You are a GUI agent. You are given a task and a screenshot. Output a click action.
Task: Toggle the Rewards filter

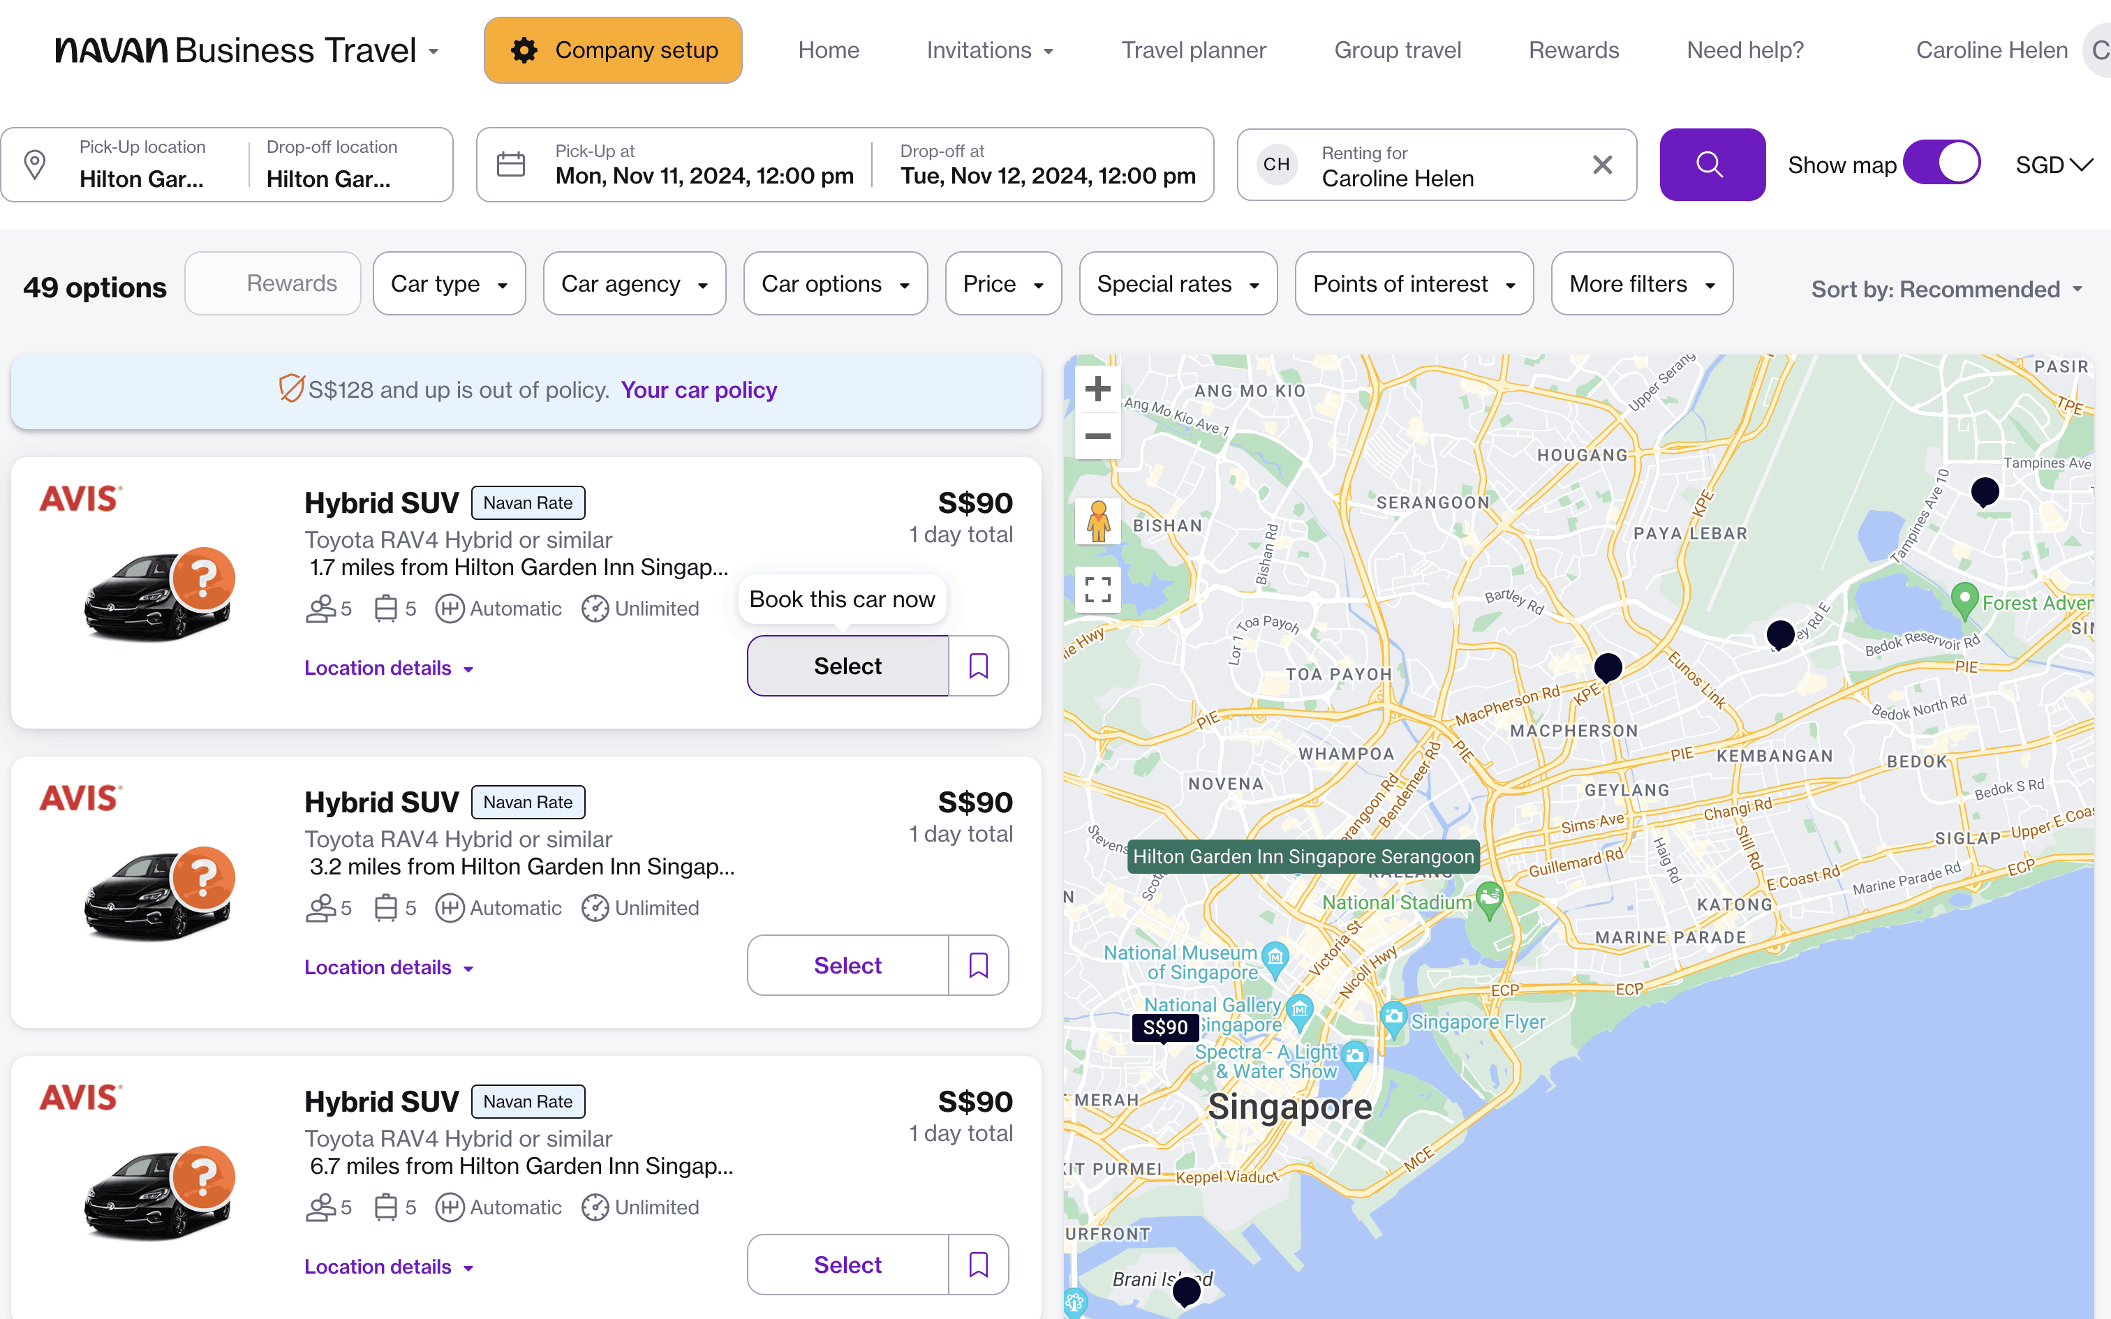[x=273, y=283]
